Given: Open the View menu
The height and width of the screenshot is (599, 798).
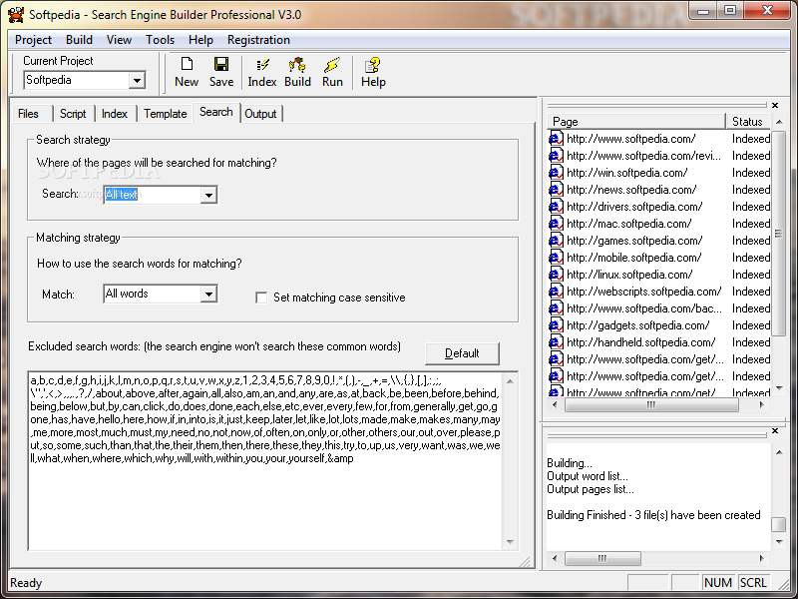Looking at the screenshot, I should 119,40.
